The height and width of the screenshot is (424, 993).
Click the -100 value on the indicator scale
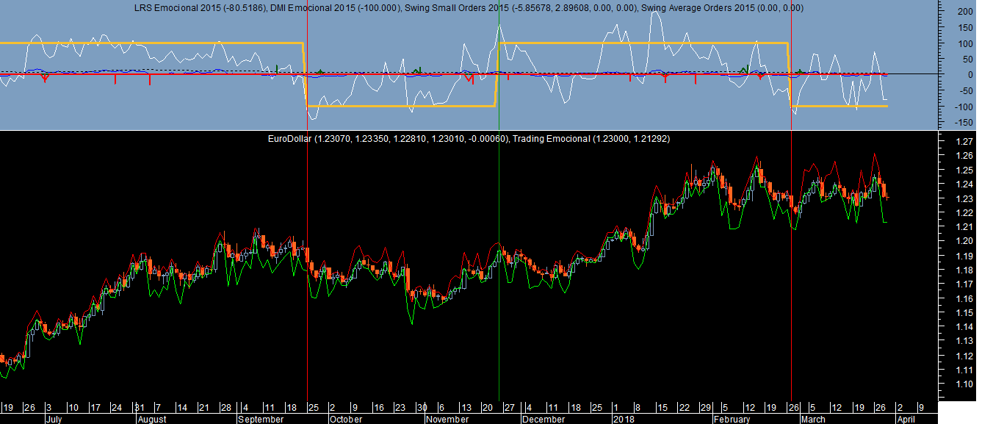[962, 107]
